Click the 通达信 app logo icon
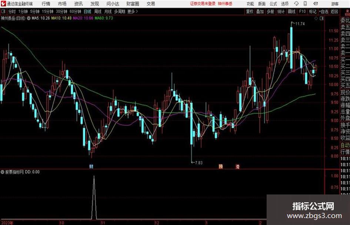The height and width of the screenshot is (225, 350). [3, 4]
